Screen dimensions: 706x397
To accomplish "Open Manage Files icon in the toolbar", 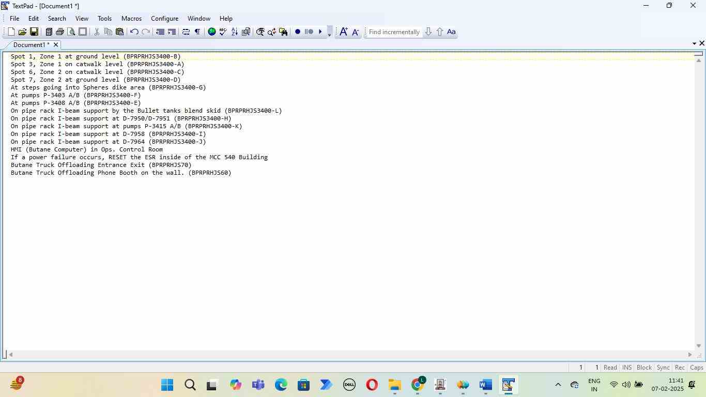I will [x=49, y=32].
